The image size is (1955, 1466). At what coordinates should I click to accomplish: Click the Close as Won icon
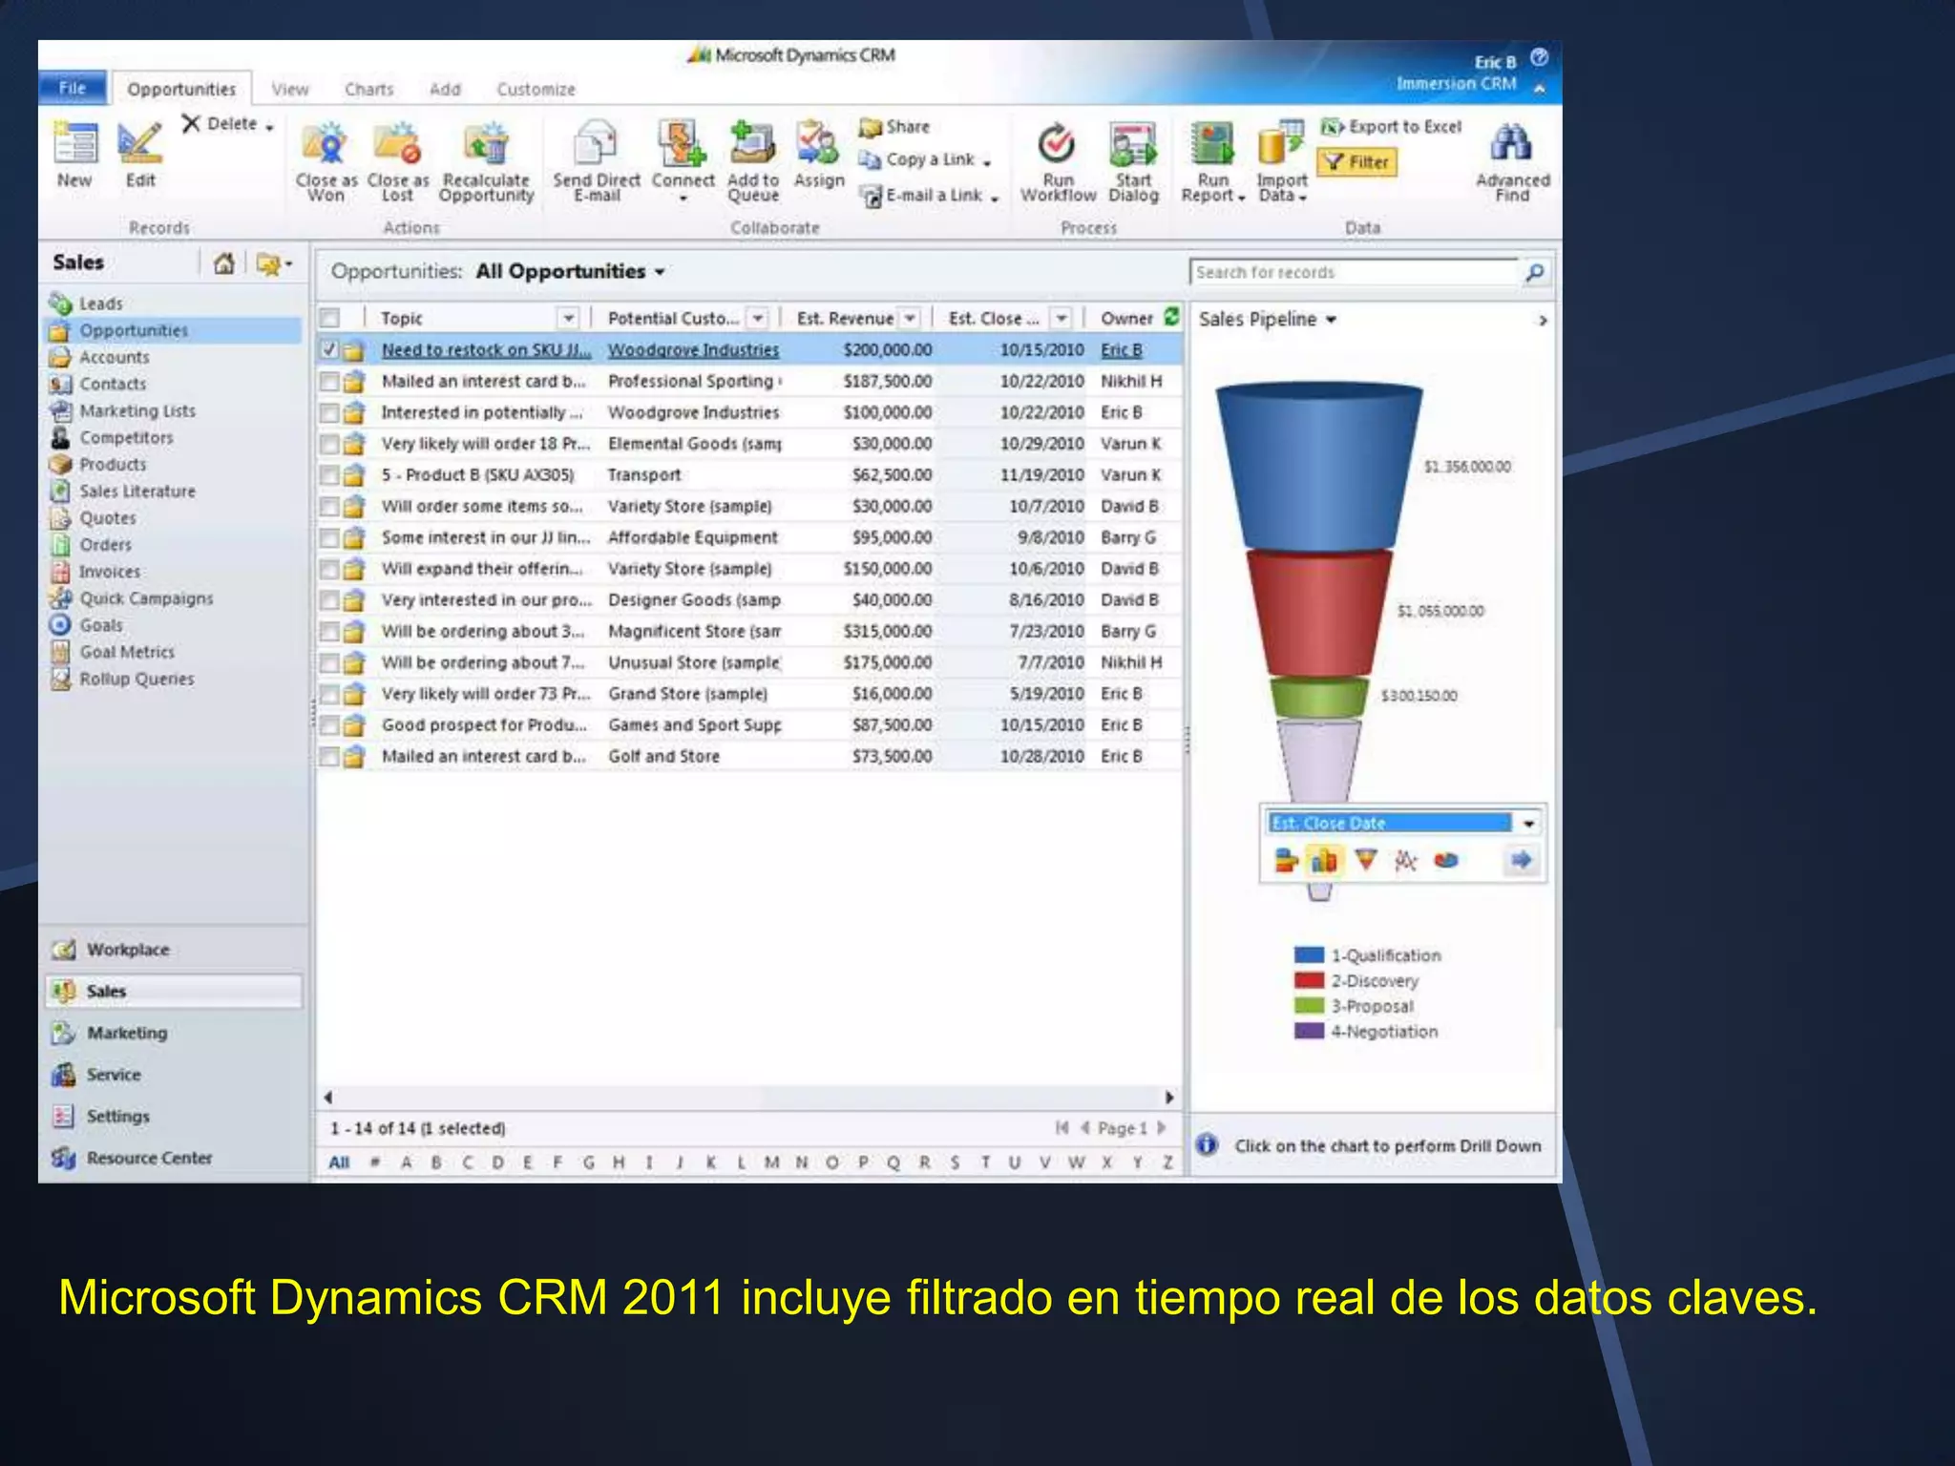point(326,144)
